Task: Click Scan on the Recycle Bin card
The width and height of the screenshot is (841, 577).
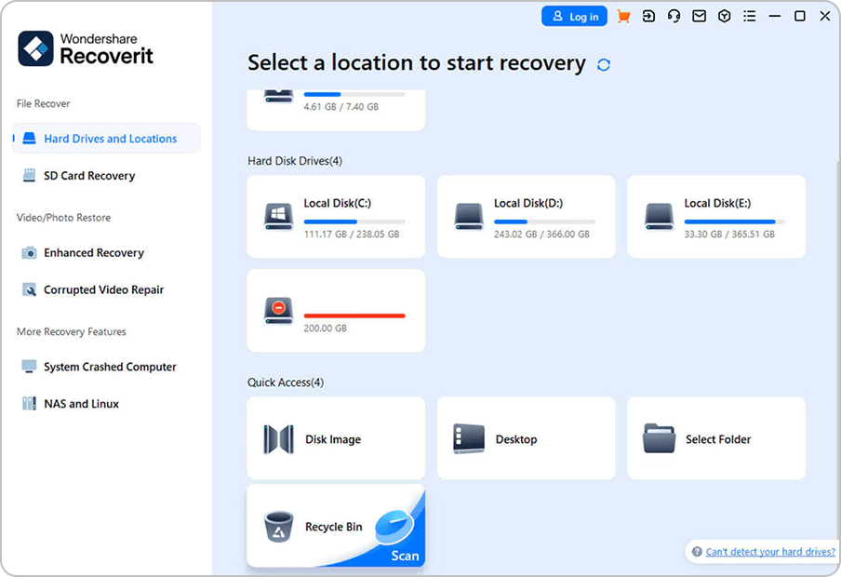Action: click(x=405, y=556)
